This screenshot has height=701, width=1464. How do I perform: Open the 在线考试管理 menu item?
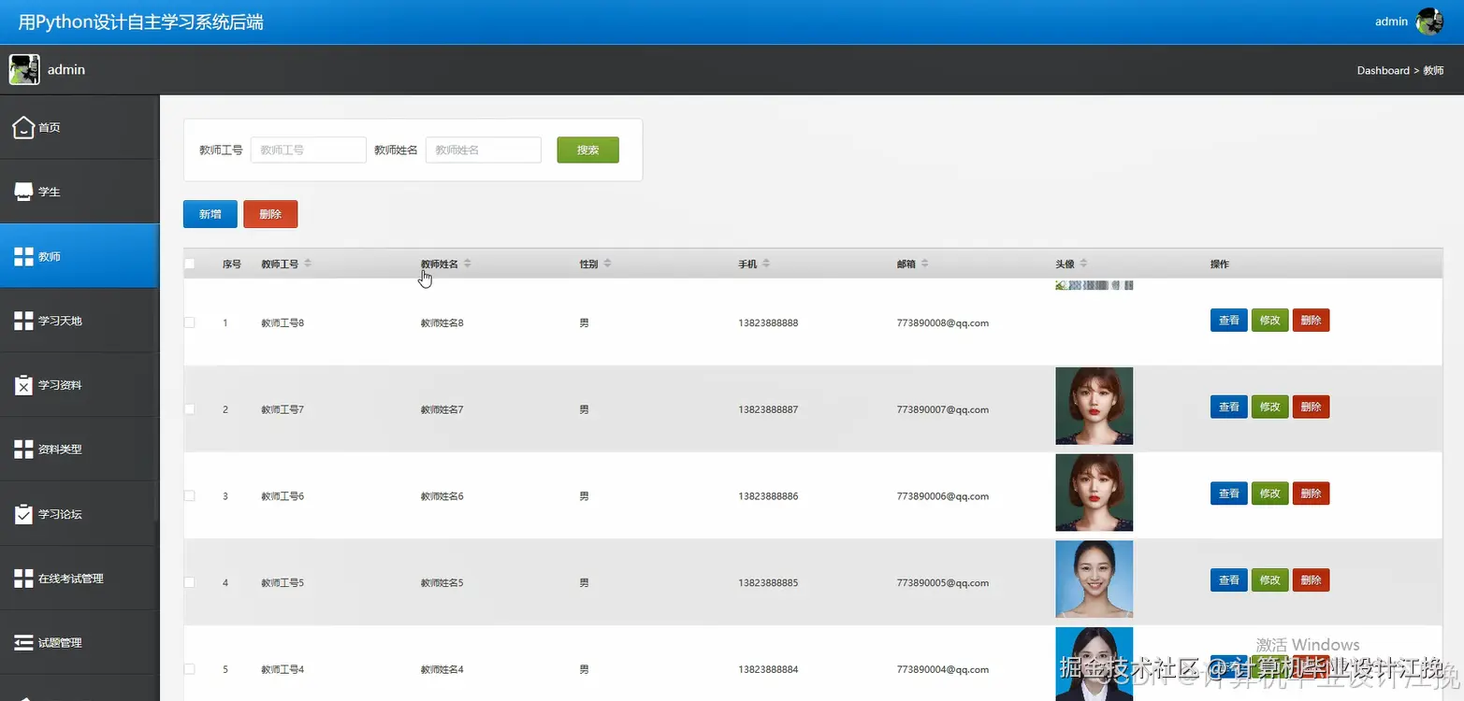pos(80,579)
